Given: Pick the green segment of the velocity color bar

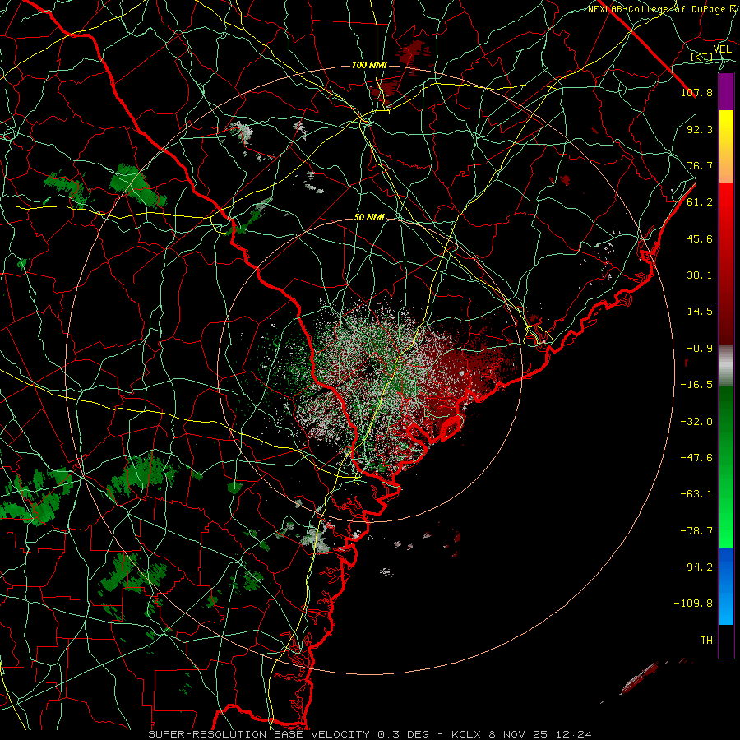Looking at the screenshot, I should coord(726,467).
